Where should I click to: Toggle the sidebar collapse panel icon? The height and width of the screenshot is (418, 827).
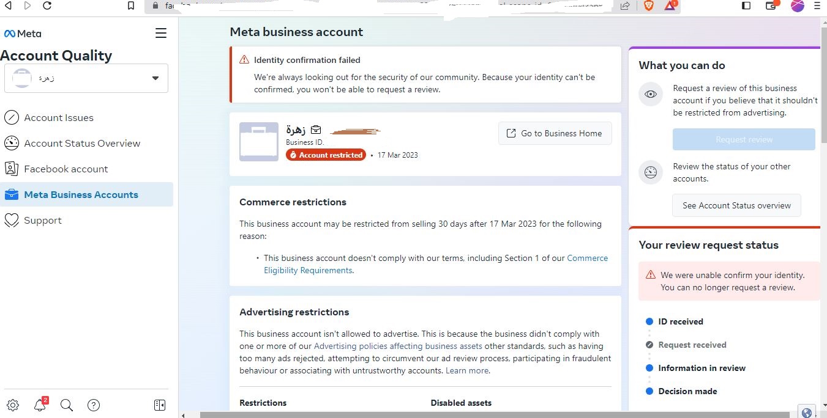[x=160, y=405]
